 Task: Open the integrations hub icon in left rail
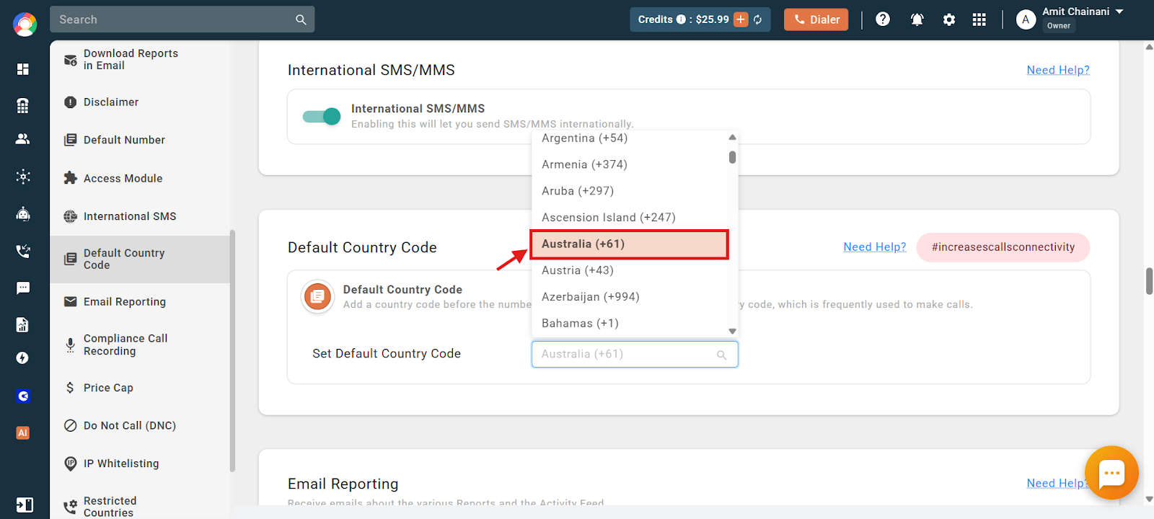[x=23, y=177]
